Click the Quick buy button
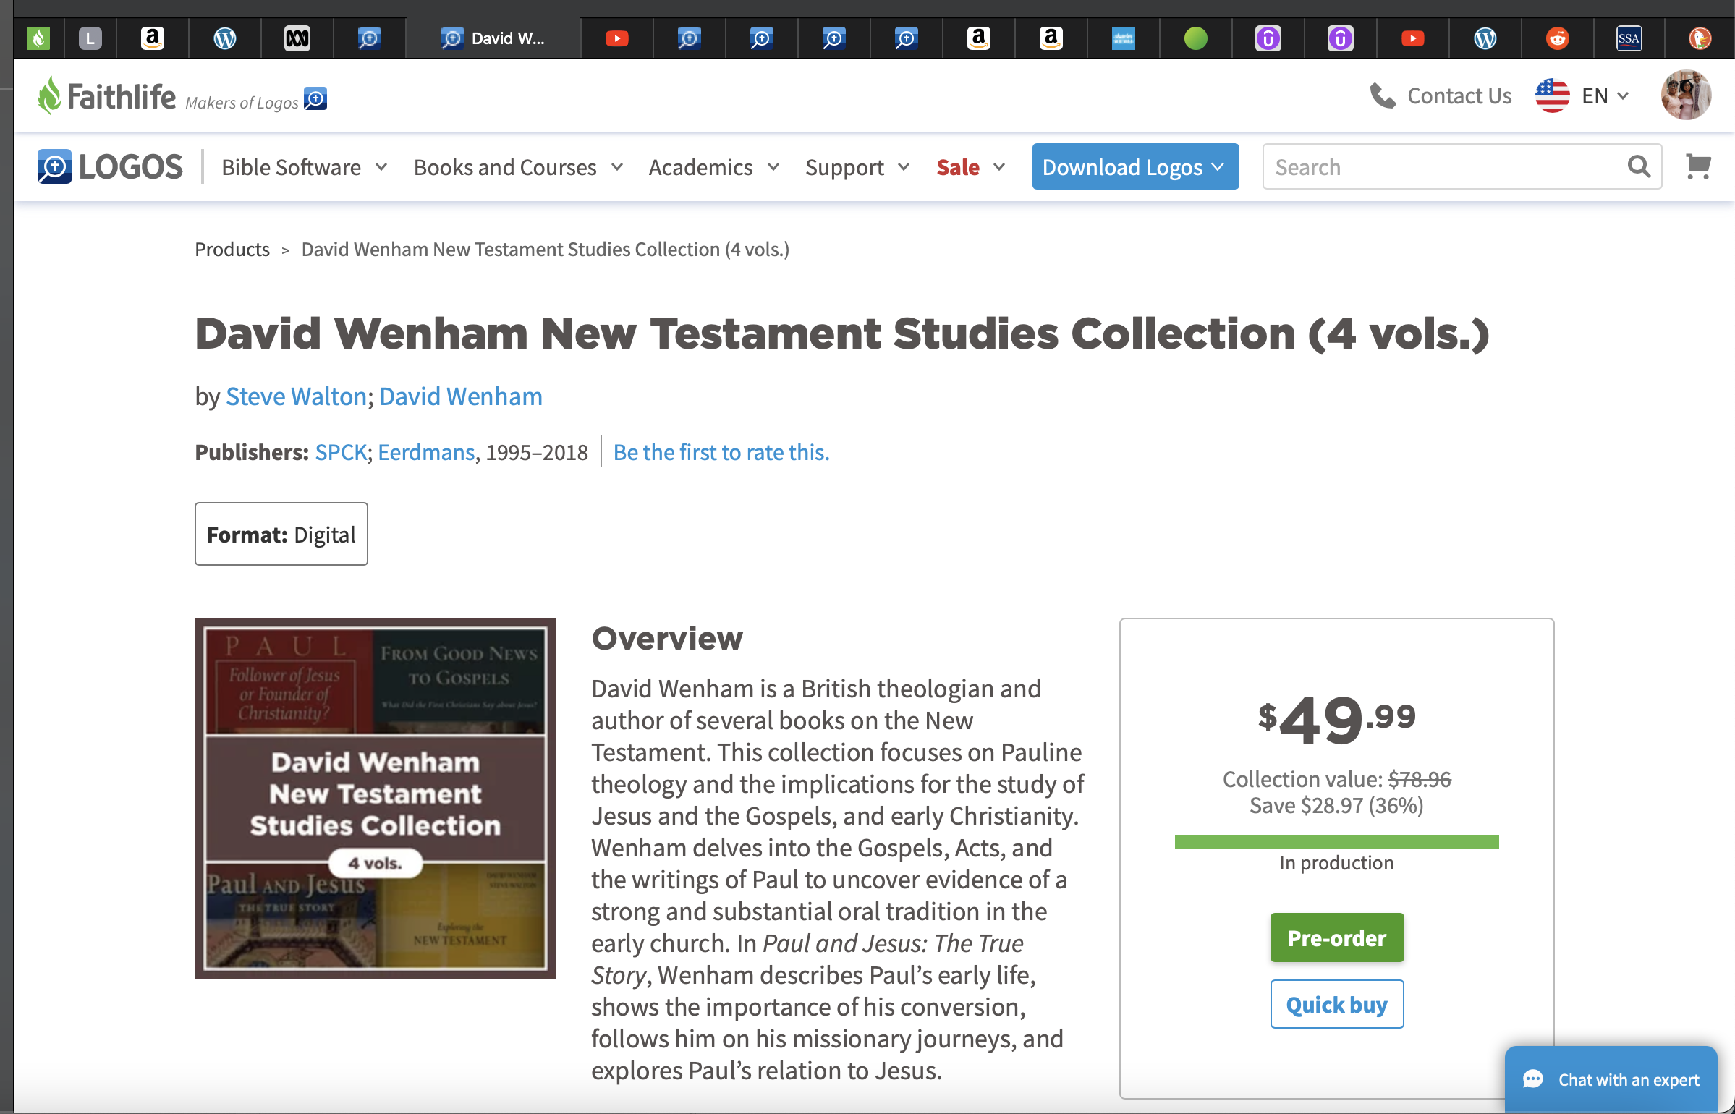Image resolution: width=1735 pixels, height=1114 pixels. click(x=1336, y=1003)
